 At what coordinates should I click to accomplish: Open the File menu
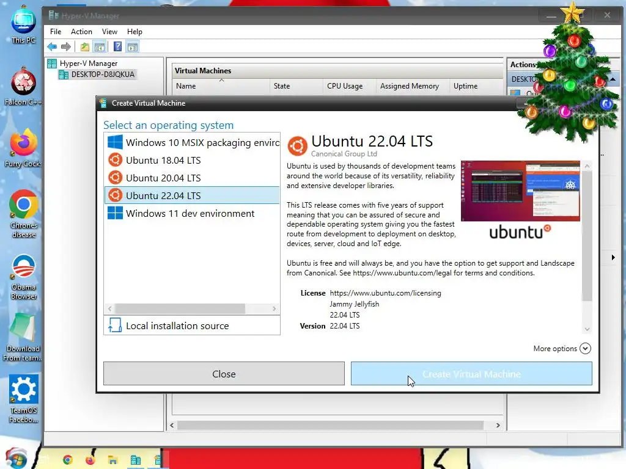point(56,32)
